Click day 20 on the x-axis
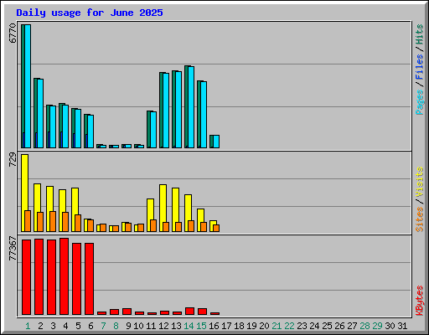The height and width of the screenshot is (335, 429). pos(264,326)
